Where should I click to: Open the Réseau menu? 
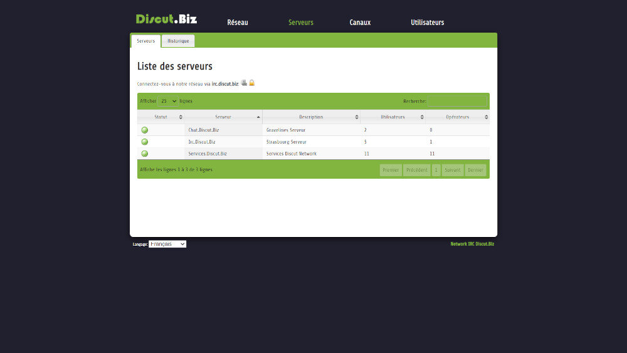tap(238, 23)
